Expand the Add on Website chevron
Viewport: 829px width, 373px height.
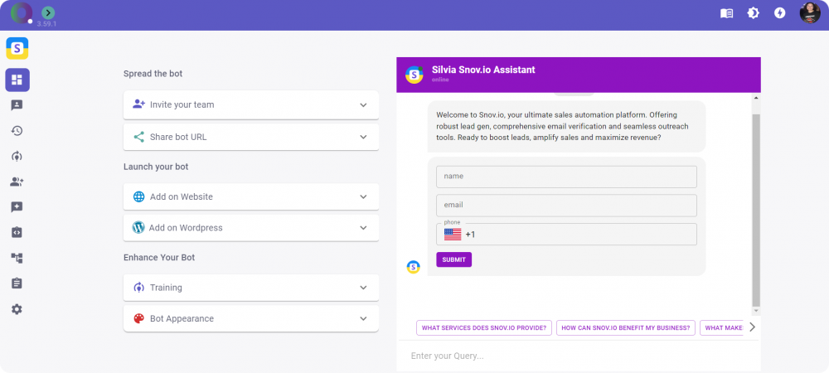click(x=363, y=196)
